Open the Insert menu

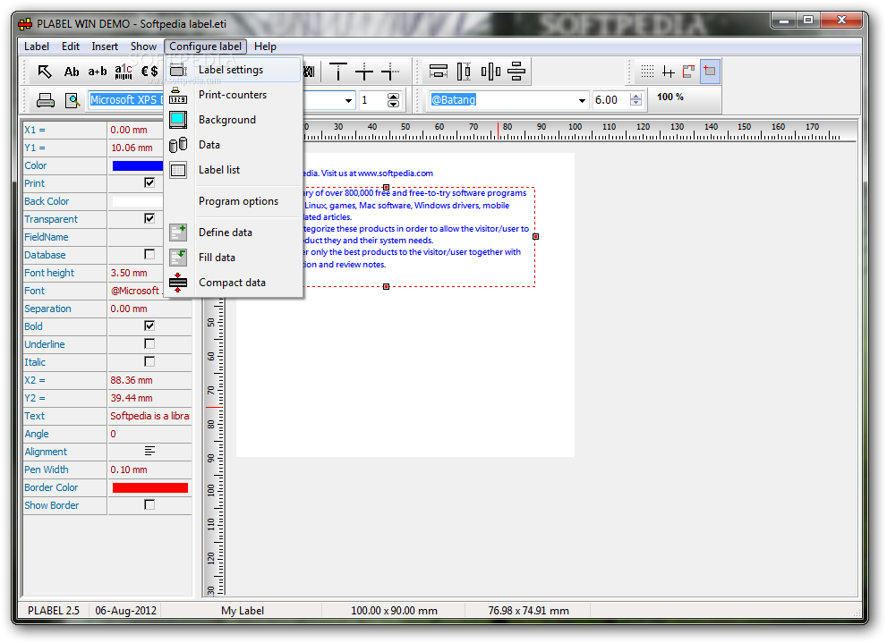105,47
